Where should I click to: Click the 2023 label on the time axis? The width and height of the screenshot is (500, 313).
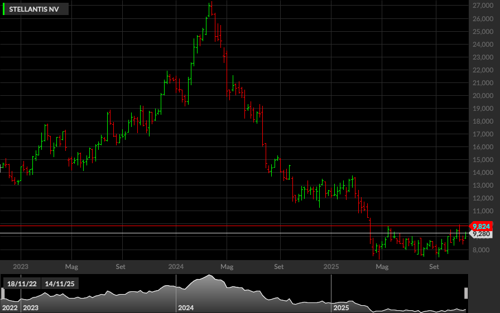pos(21,267)
